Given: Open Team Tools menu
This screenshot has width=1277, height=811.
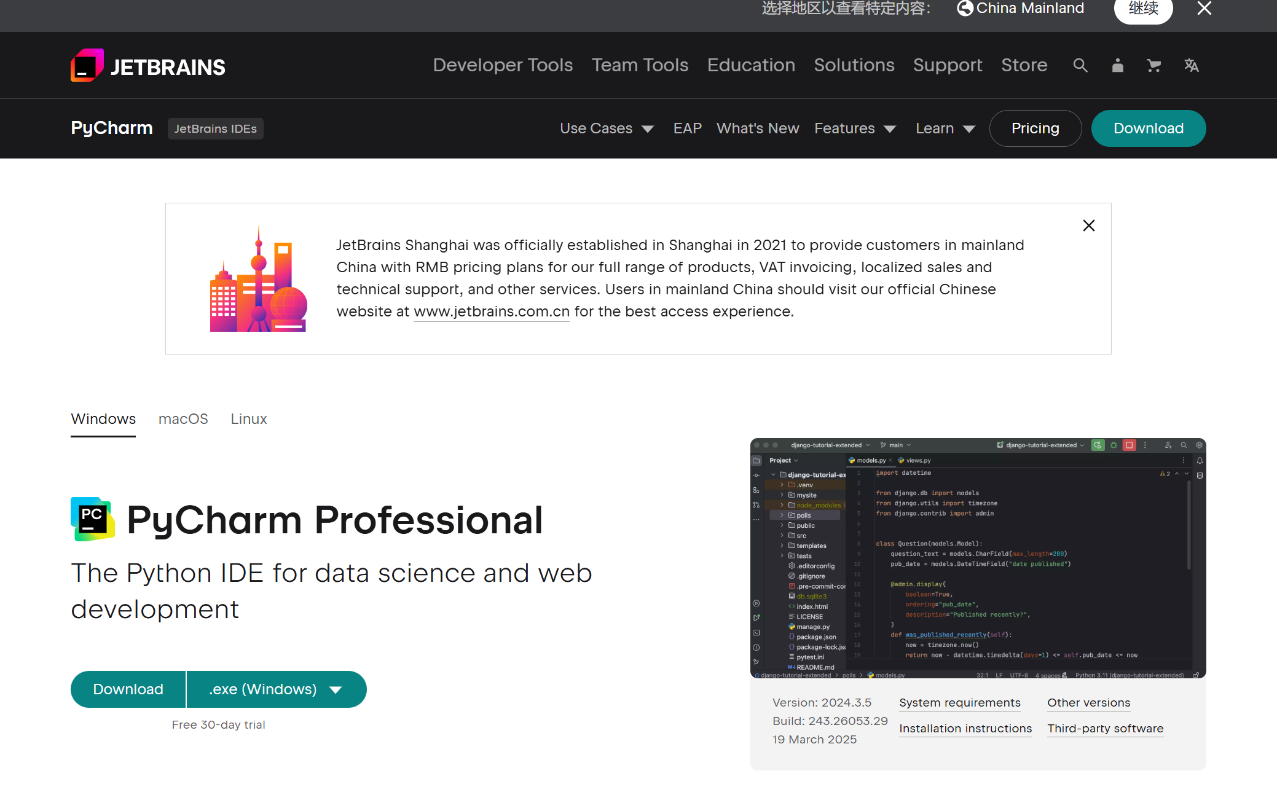Looking at the screenshot, I should [640, 65].
